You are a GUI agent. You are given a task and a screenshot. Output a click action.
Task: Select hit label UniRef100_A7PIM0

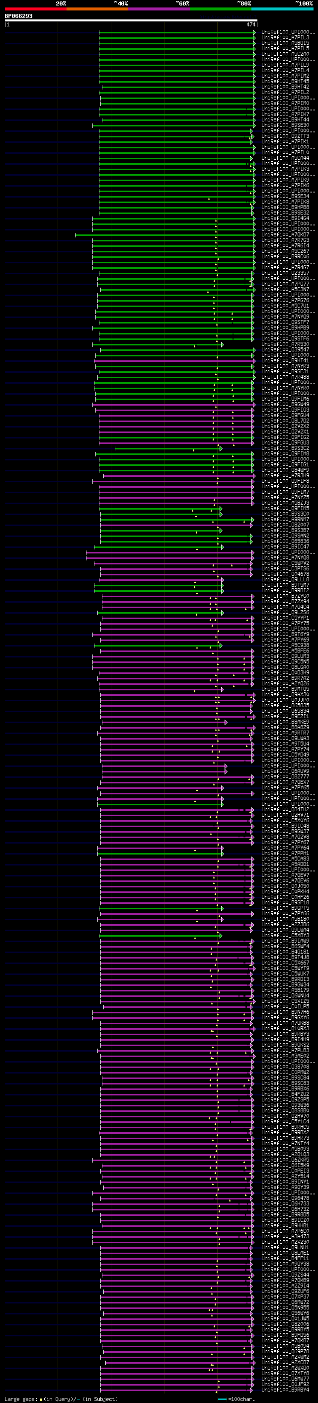coord(285,103)
